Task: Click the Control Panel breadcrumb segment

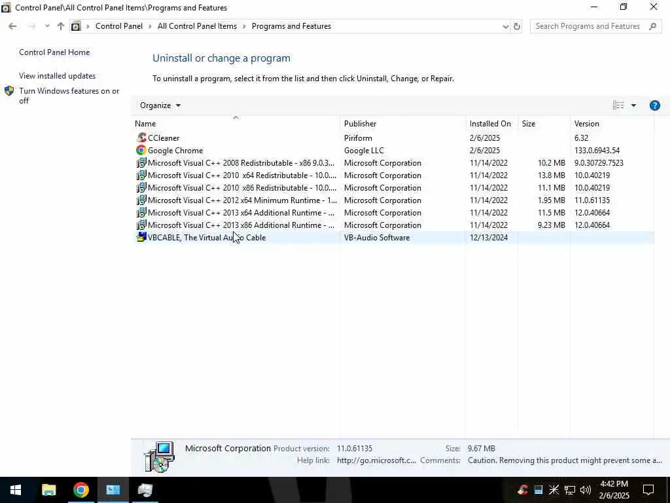Action: click(119, 26)
